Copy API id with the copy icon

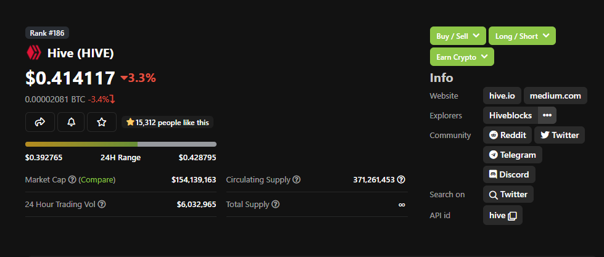512,216
